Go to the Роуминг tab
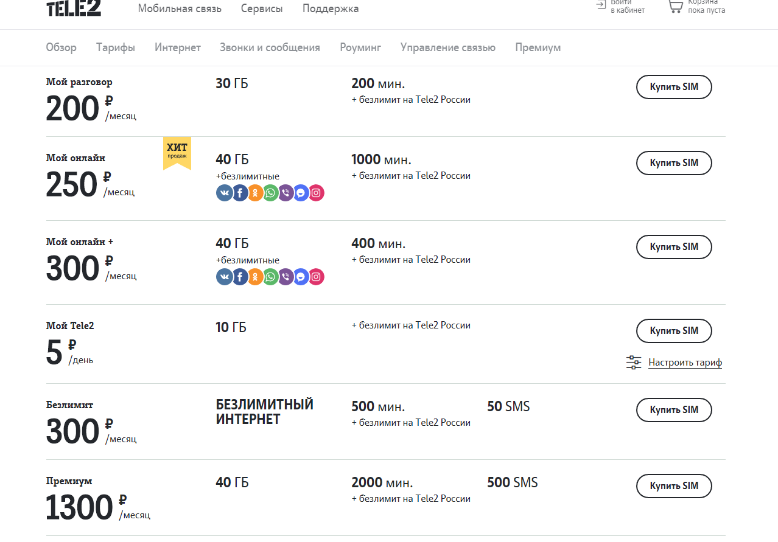Viewport: 778px width, 542px height. pyautogui.click(x=360, y=47)
